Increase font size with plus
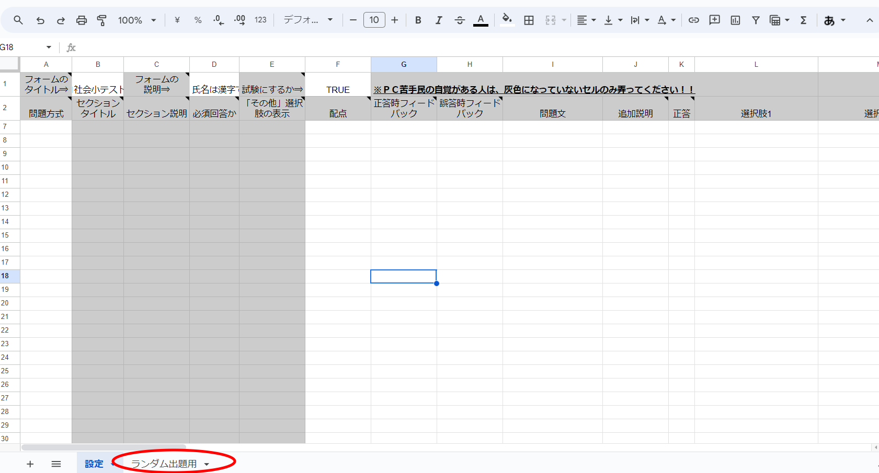 pos(395,20)
